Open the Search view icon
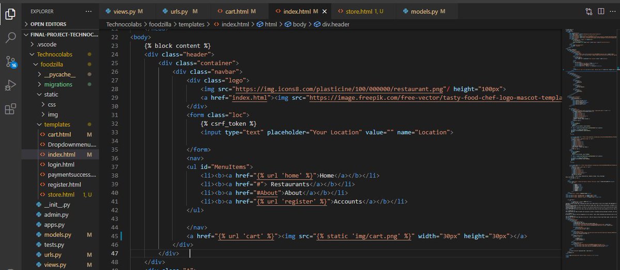The height and width of the screenshot is (270, 620). 10,37
